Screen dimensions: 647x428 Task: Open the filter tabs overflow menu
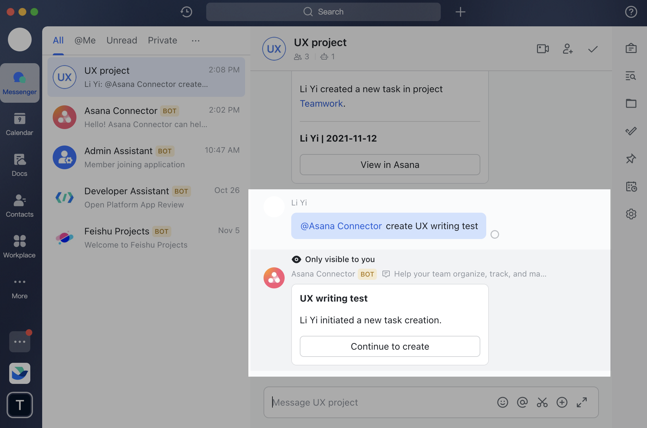196,40
